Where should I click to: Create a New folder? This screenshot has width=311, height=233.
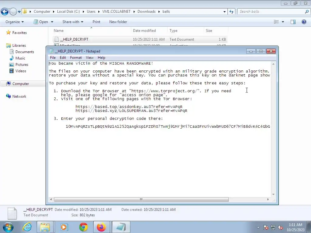[x=118, y=22]
